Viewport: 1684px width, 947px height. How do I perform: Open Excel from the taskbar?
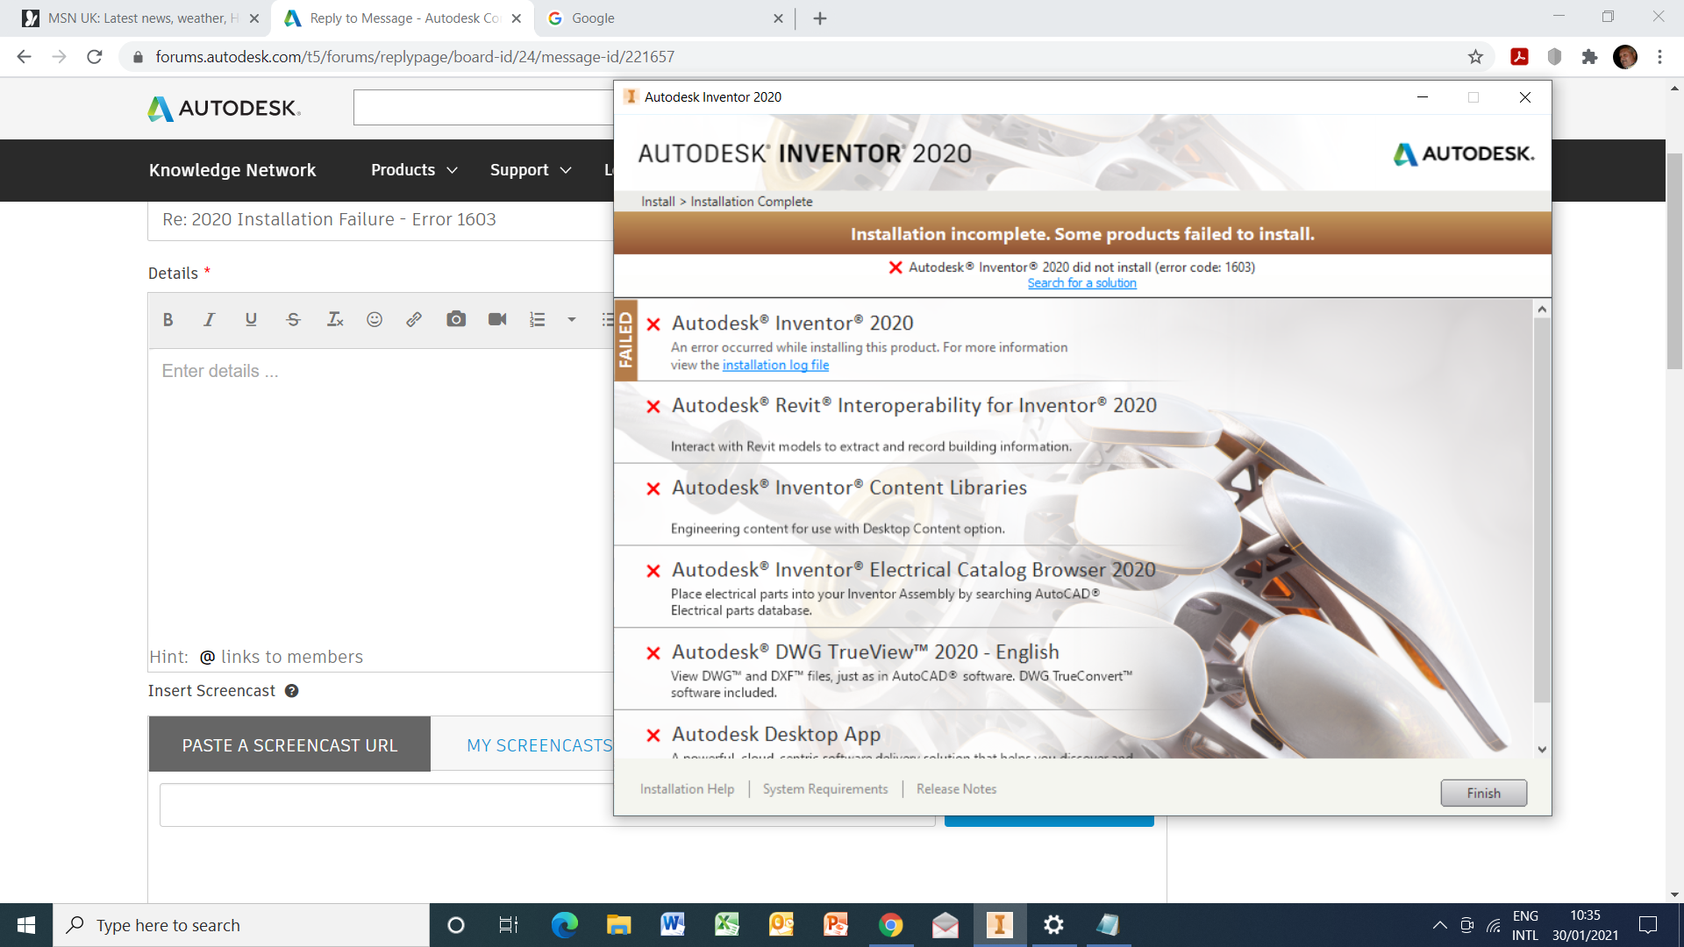pyautogui.click(x=727, y=925)
